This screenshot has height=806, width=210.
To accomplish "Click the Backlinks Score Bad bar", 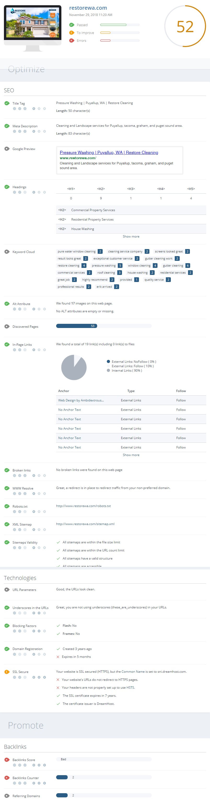I will (104, 759).
